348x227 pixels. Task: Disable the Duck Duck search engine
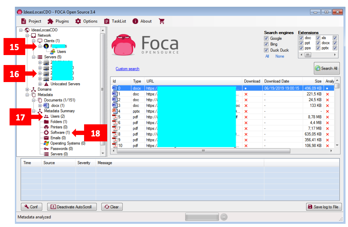point(266,50)
